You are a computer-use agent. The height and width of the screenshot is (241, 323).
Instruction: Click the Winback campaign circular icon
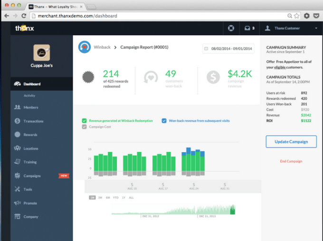click(x=85, y=47)
